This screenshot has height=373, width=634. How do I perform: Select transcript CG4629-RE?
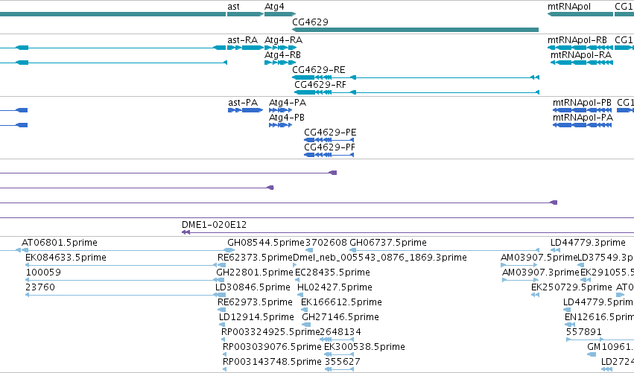pyautogui.click(x=415, y=77)
